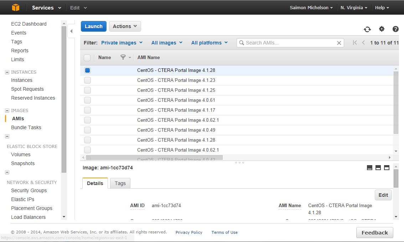404x242 pixels.
Task: Refresh the AMI list
Action: [367, 29]
